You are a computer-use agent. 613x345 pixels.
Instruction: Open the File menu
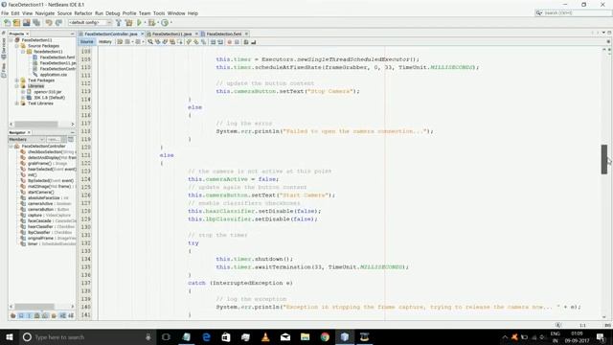[5, 13]
